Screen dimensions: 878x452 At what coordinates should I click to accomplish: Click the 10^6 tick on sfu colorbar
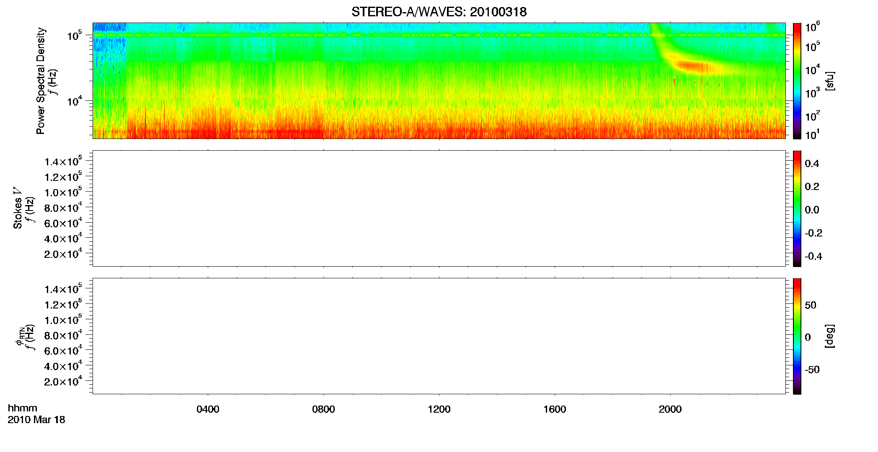coord(812,27)
